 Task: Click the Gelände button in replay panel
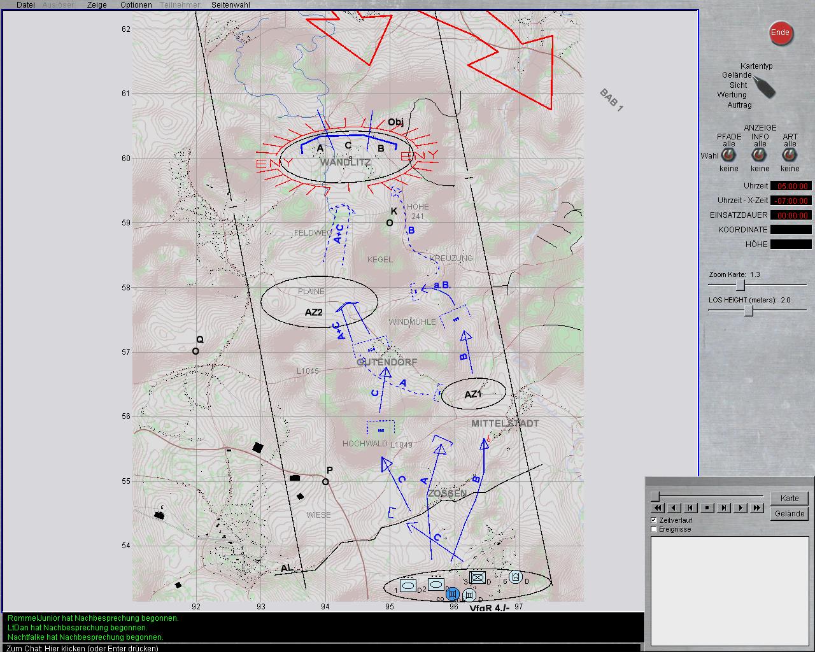[790, 514]
